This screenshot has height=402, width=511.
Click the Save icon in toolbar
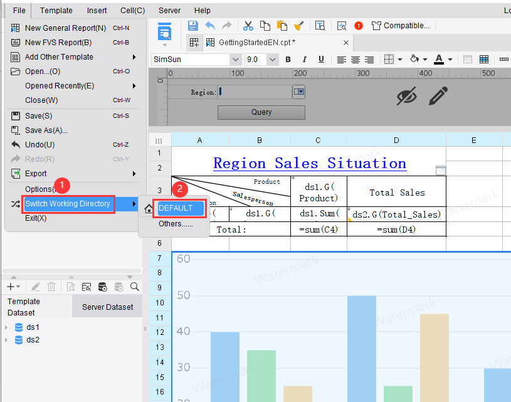pyautogui.click(x=193, y=26)
